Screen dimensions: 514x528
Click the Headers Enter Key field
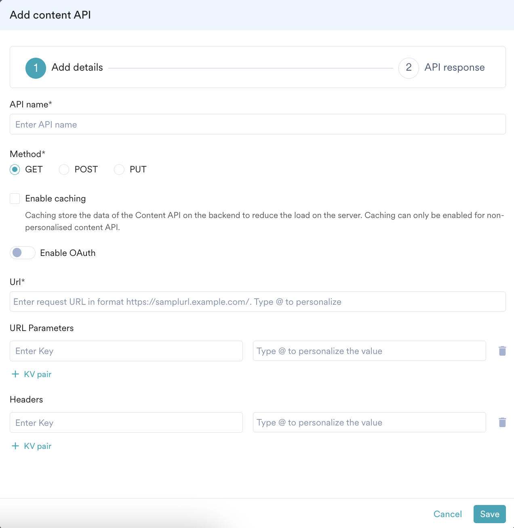(126, 422)
